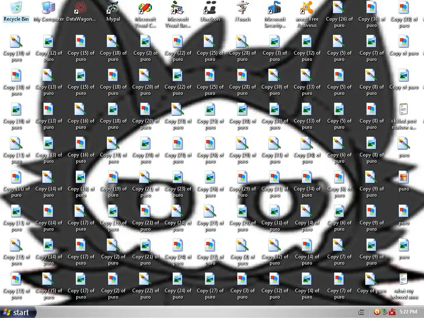Viewport: 424px width, 318px height.
Task: Select the Microsoft Visual C shortcut
Action: point(145,14)
